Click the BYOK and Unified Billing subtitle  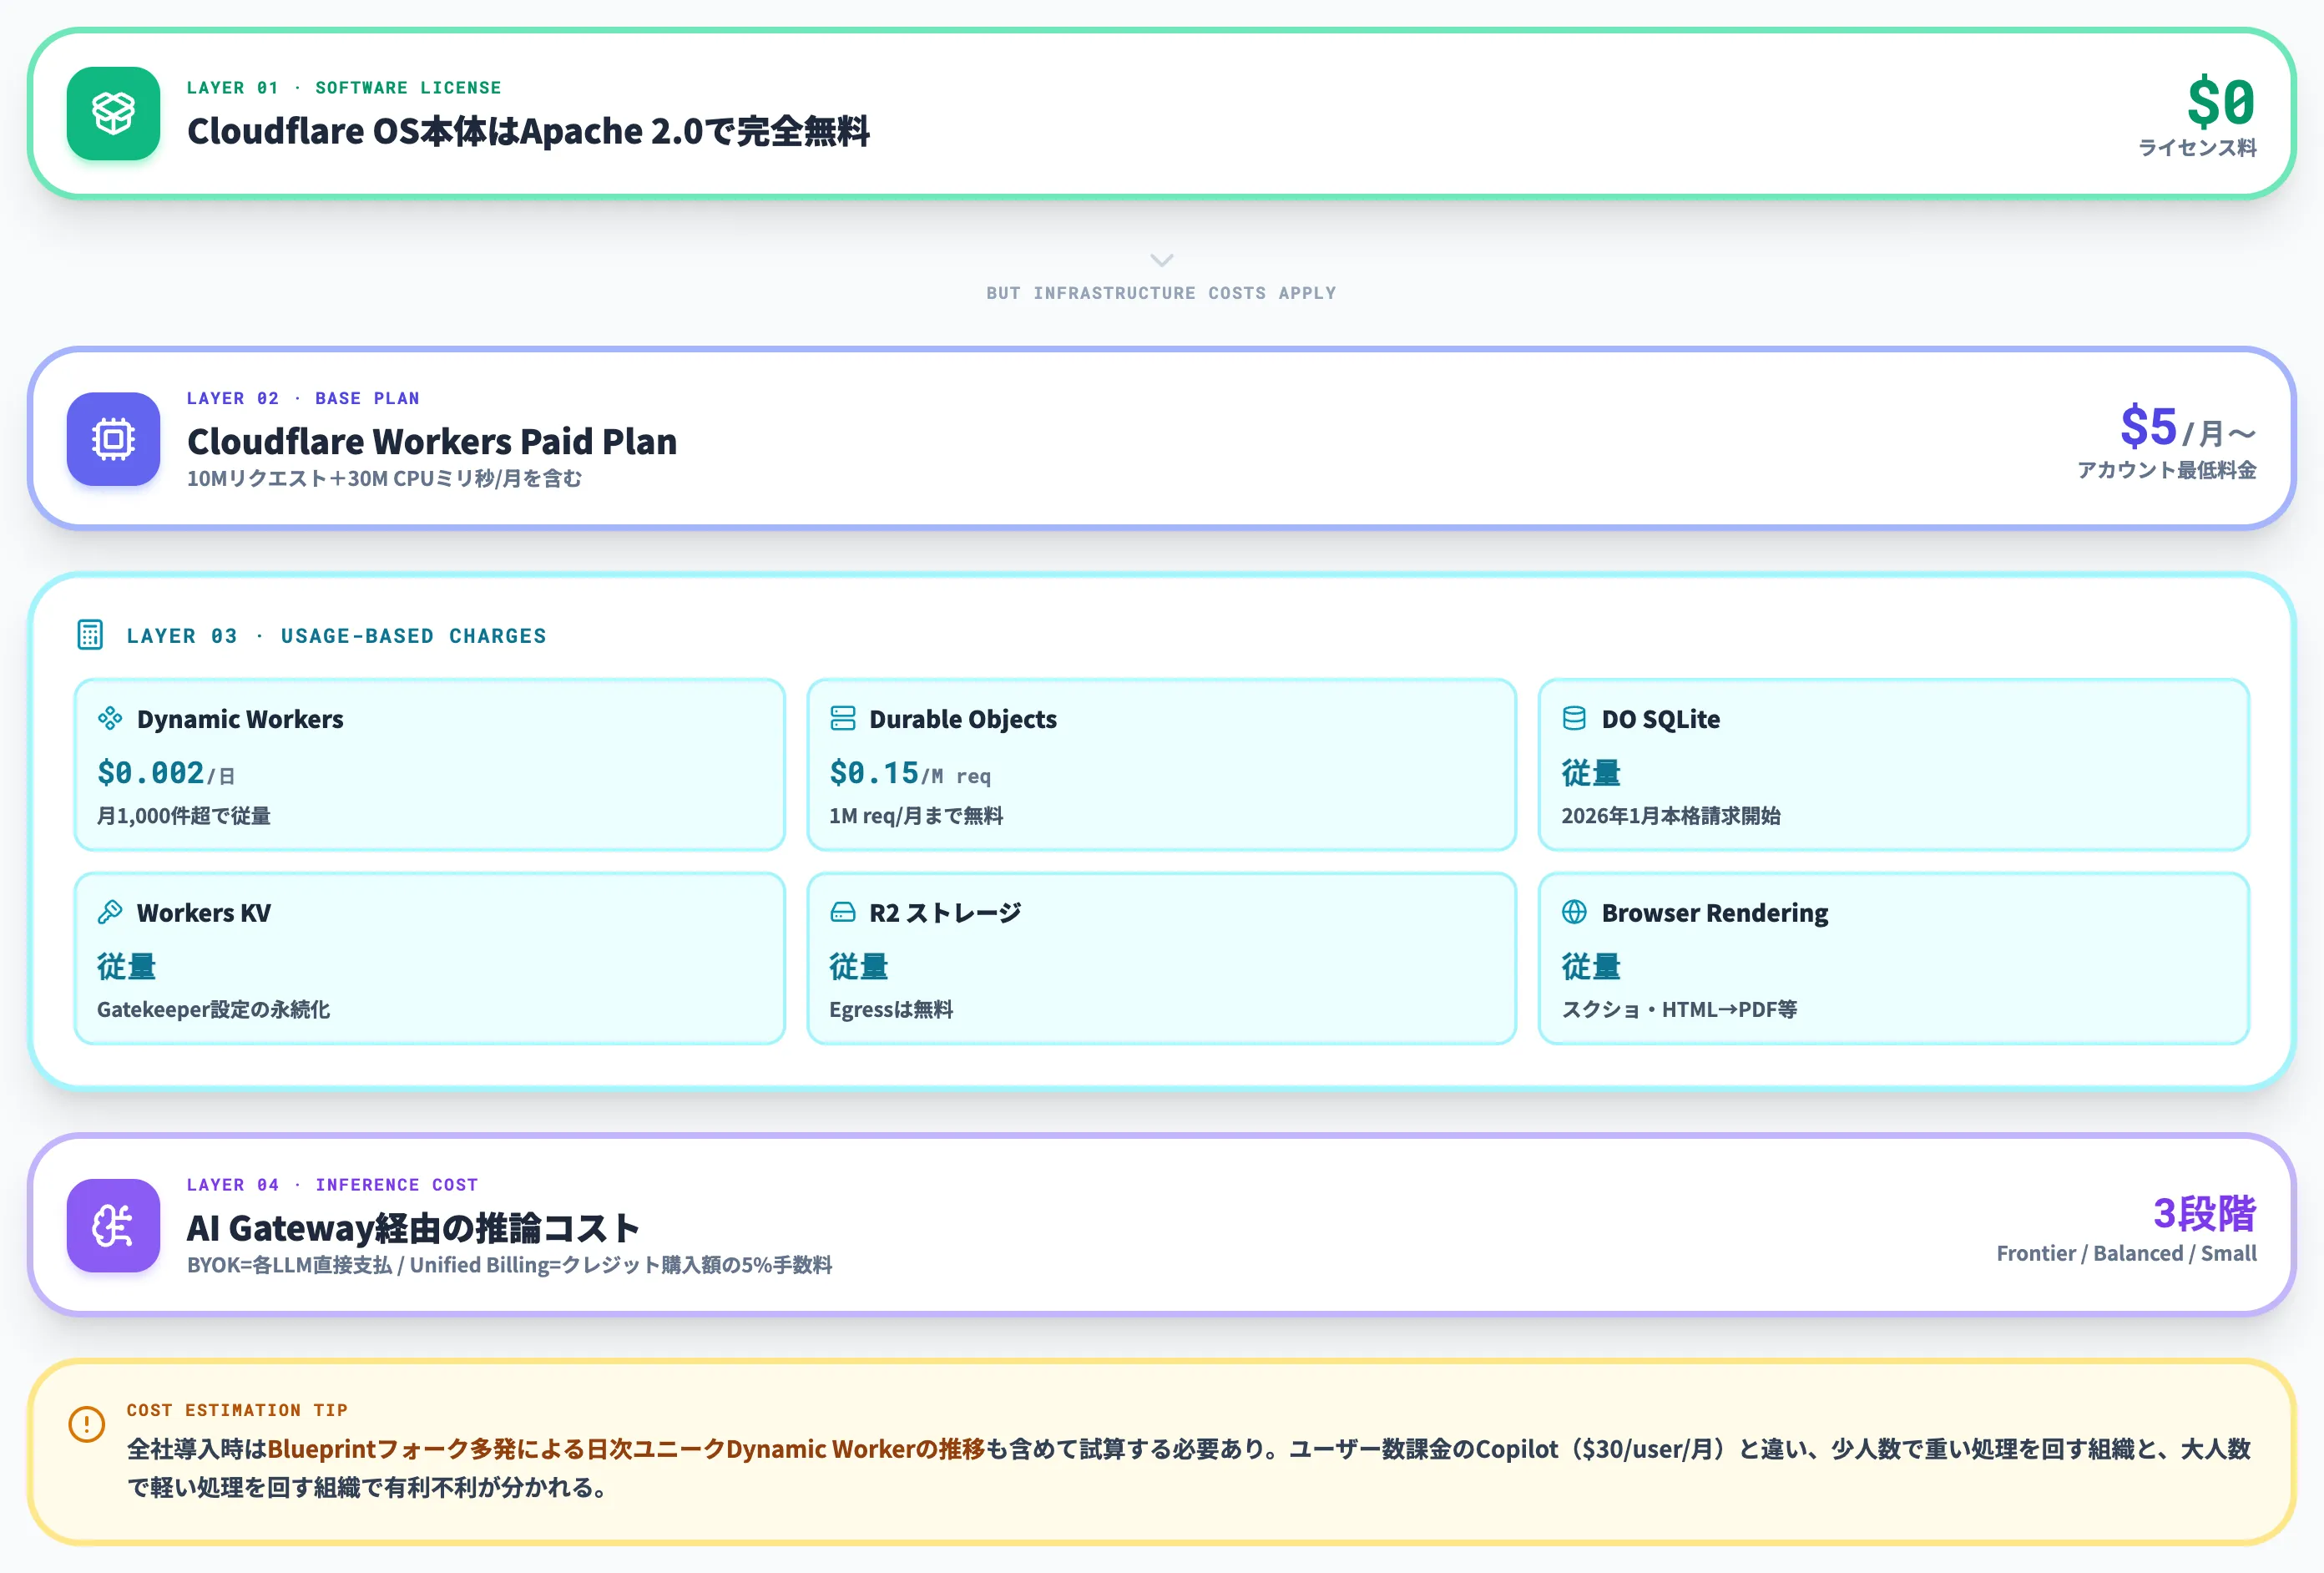pyautogui.click(x=509, y=1265)
